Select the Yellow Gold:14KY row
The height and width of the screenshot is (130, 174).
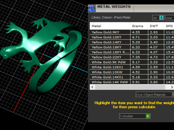(132, 42)
